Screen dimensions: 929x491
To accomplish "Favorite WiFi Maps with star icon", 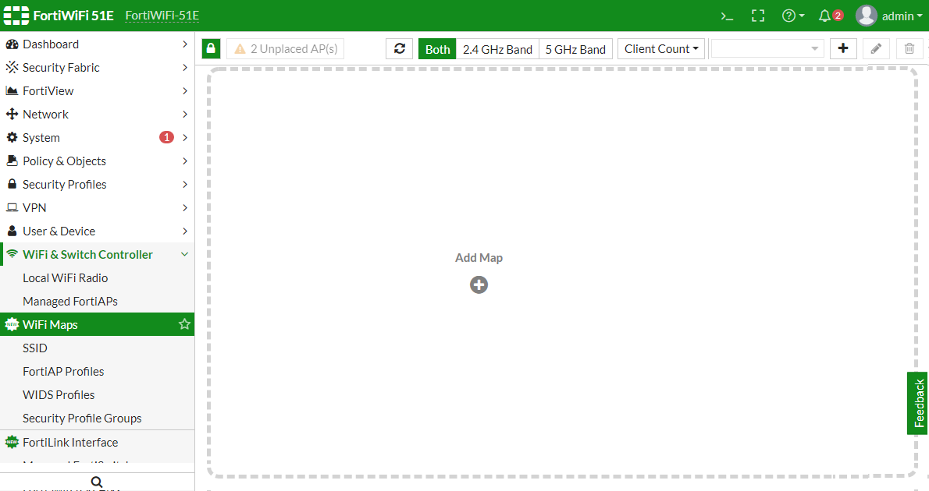I will 184,324.
